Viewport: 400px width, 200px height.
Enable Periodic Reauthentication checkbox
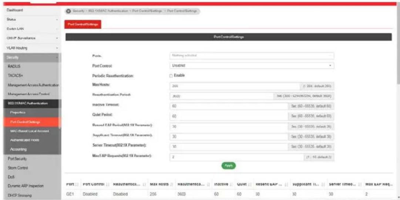click(171, 76)
